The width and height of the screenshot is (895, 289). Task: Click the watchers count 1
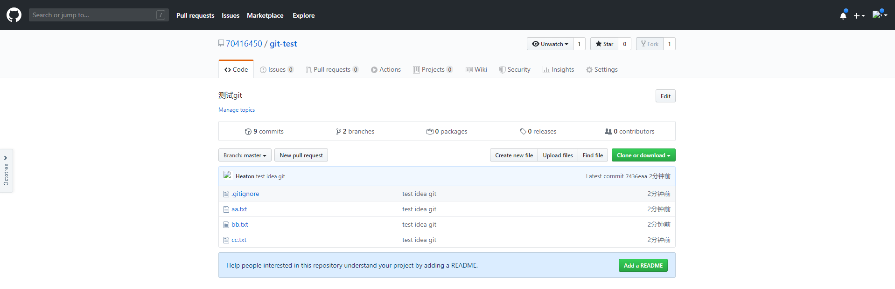[x=580, y=44]
